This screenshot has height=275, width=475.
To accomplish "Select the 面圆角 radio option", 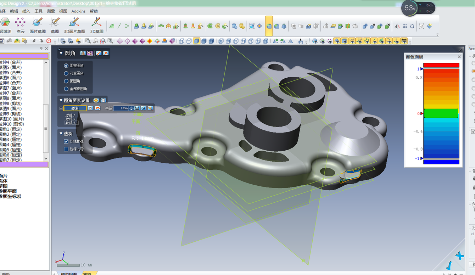I will click(x=66, y=81).
